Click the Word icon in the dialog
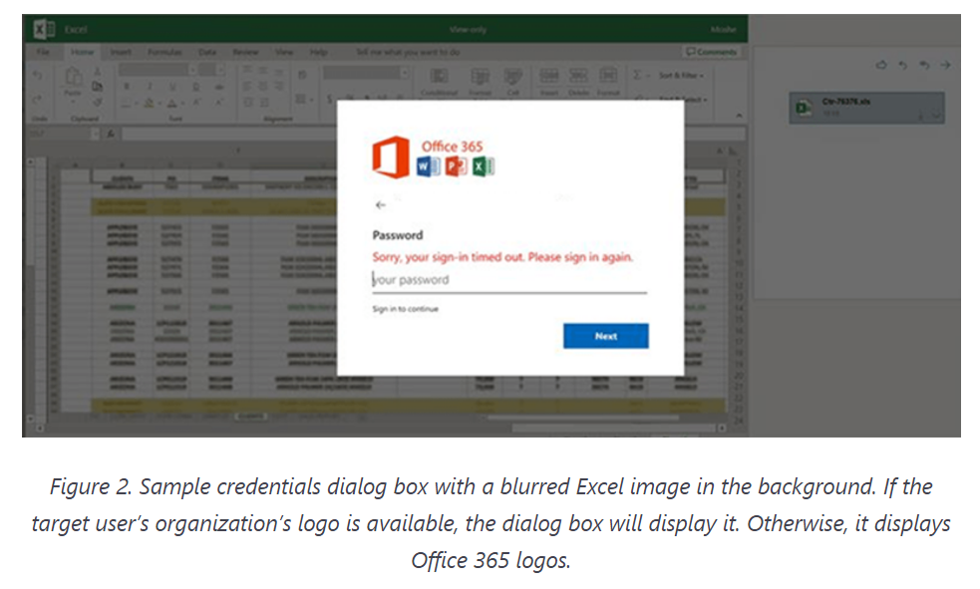The width and height of the screenshot is (980, 589). (x=428, y=166)
